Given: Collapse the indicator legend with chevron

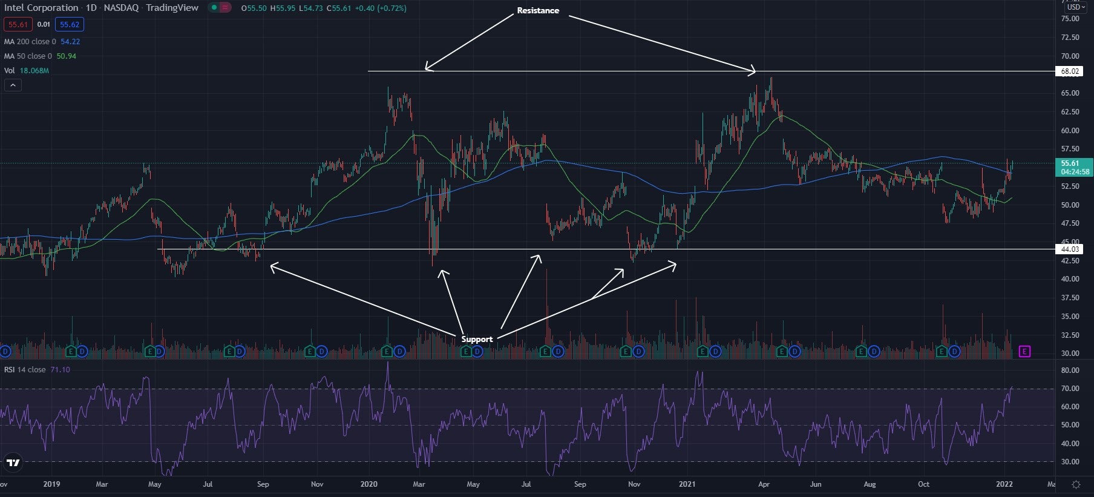Looking at the screenshot, I should [13, 85].
